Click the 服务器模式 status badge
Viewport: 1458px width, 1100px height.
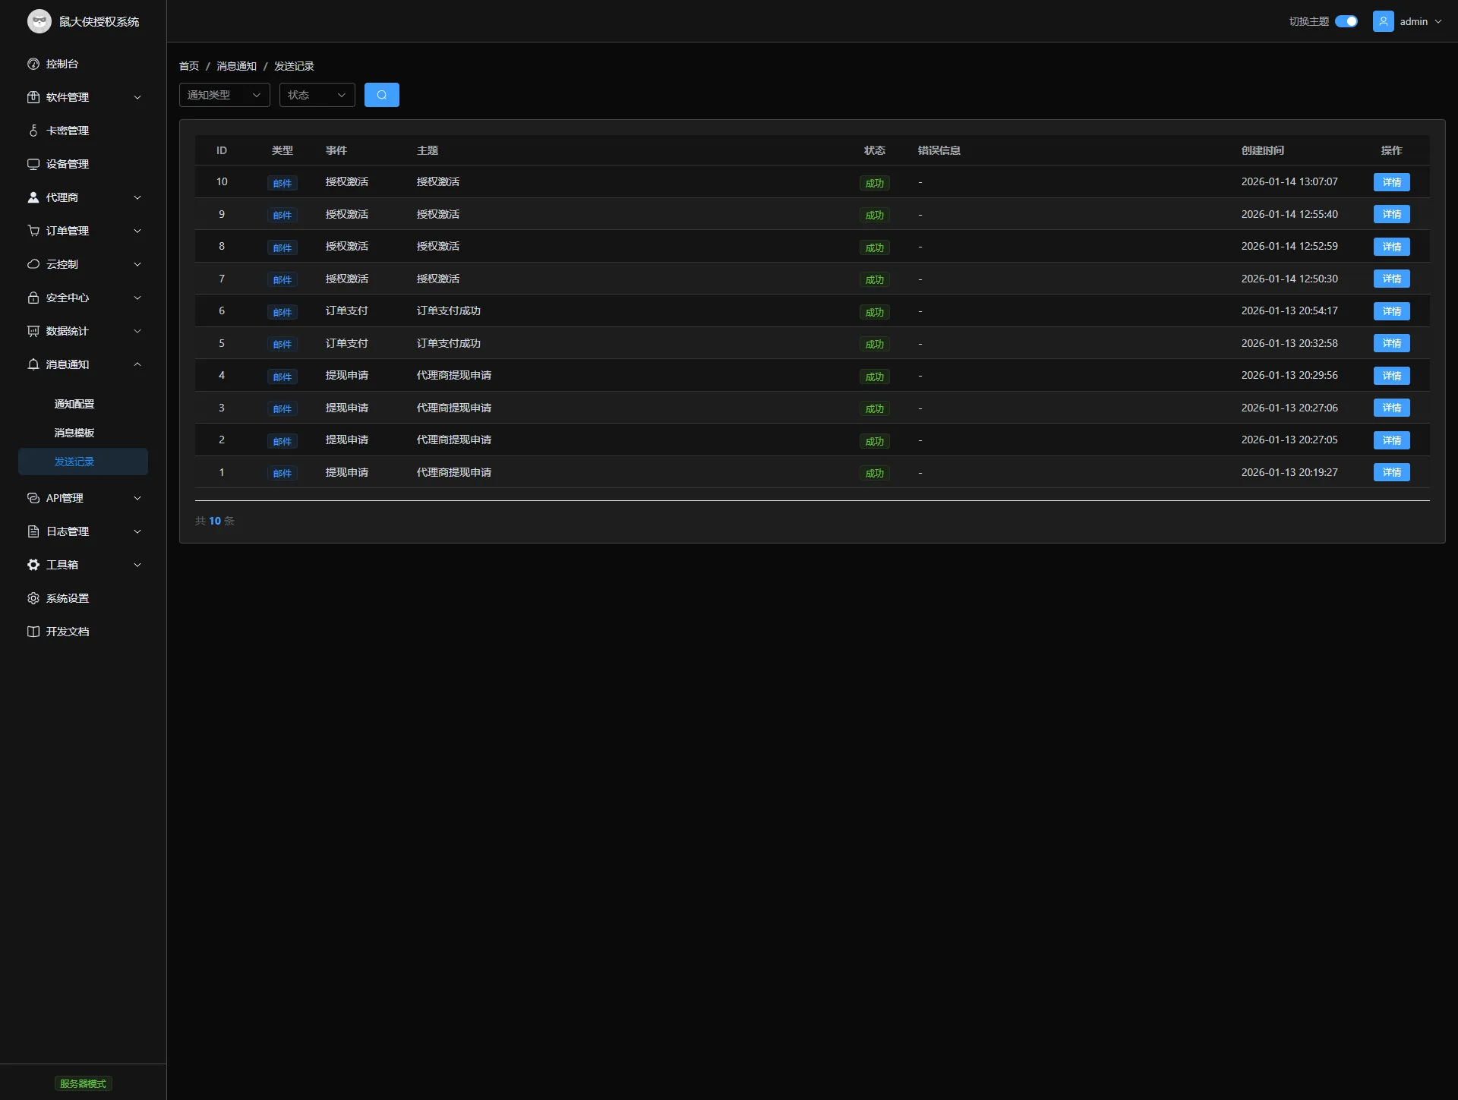pos(83,1083)
